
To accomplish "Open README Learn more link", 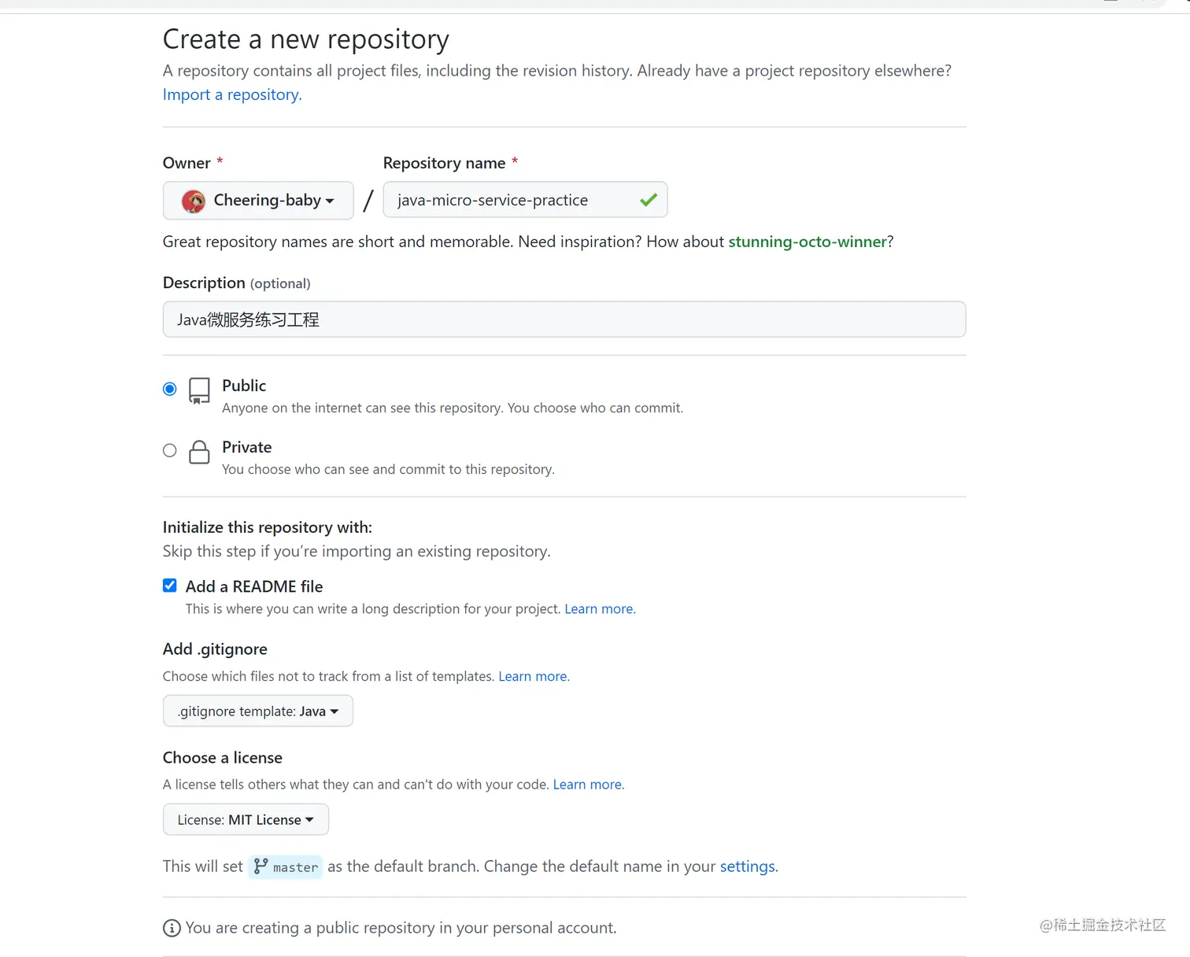I will 599,609.
